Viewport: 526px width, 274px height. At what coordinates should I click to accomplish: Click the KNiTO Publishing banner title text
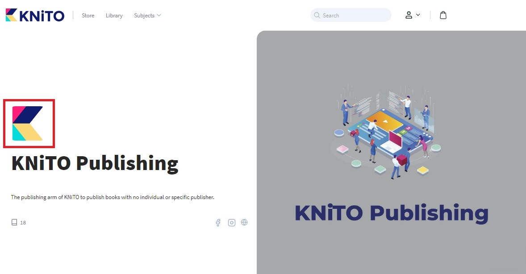[391, 213]
